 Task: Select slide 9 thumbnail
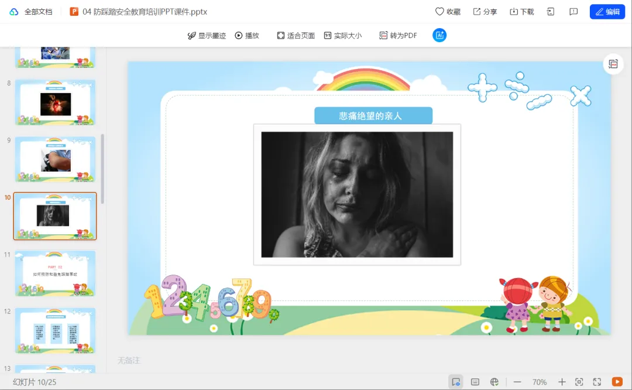point(55,159)
